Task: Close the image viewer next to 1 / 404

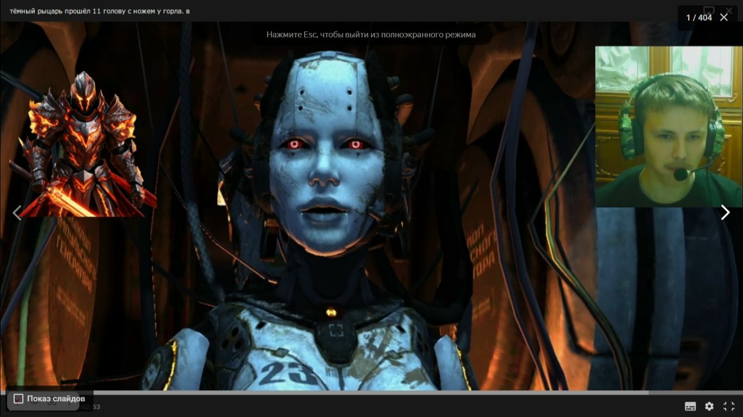Action: click(x=724, y=17)
